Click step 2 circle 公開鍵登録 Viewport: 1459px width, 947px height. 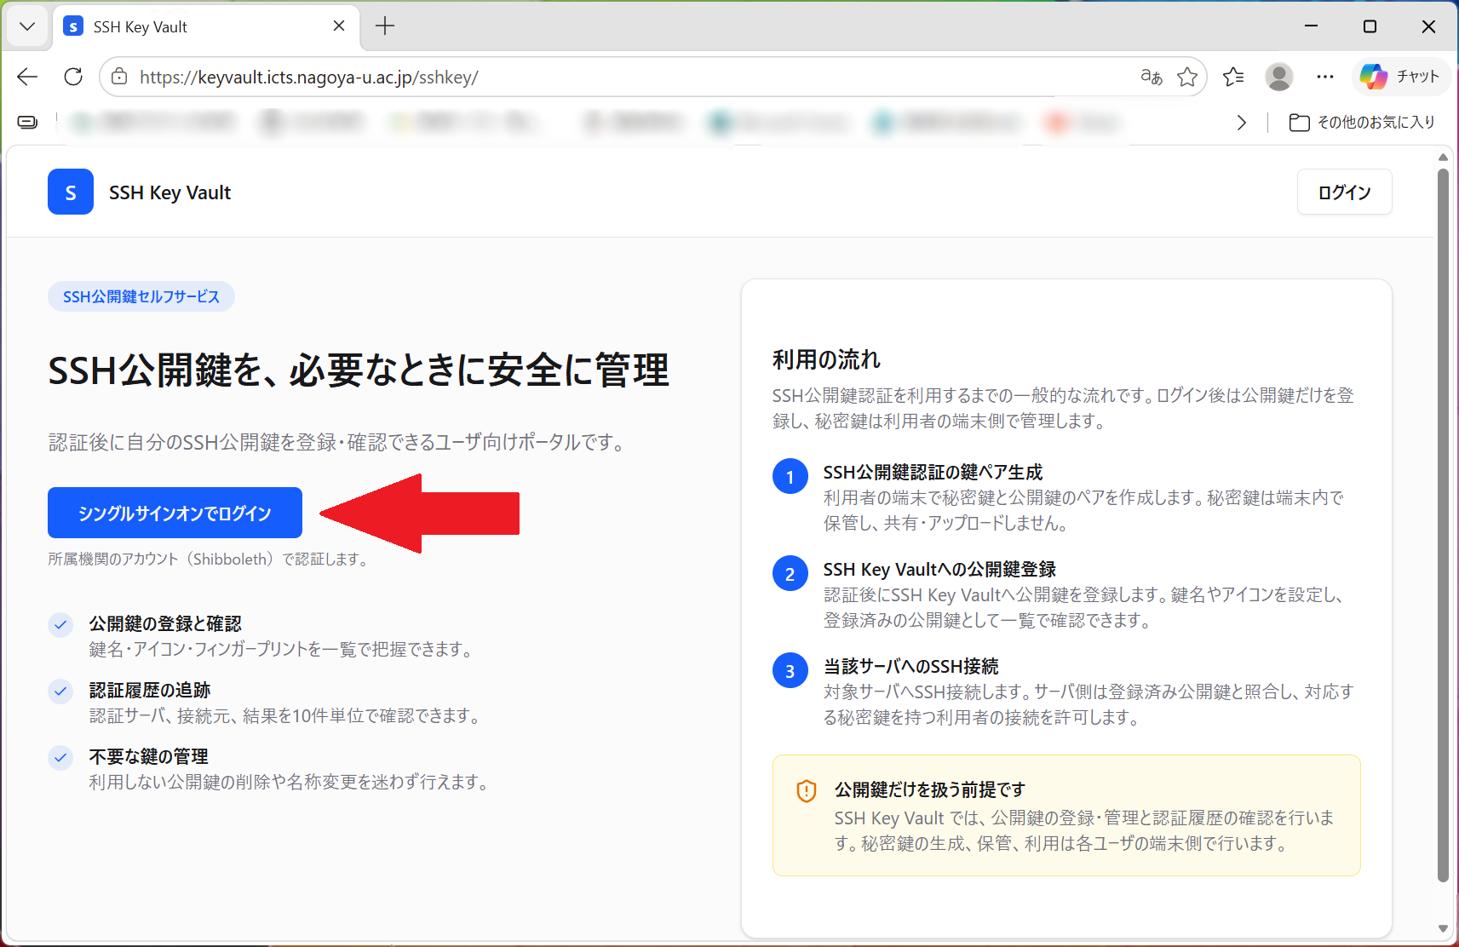click(790, 574)
